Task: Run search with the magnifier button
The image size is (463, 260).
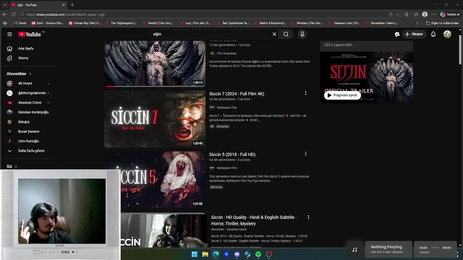Action: pyautogui.click(x=286, y=34)
